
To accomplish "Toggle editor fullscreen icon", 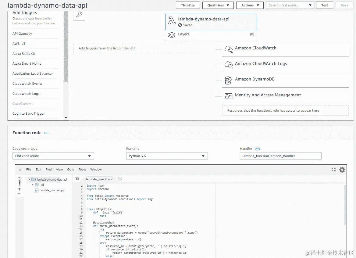I will coord(333,170).
